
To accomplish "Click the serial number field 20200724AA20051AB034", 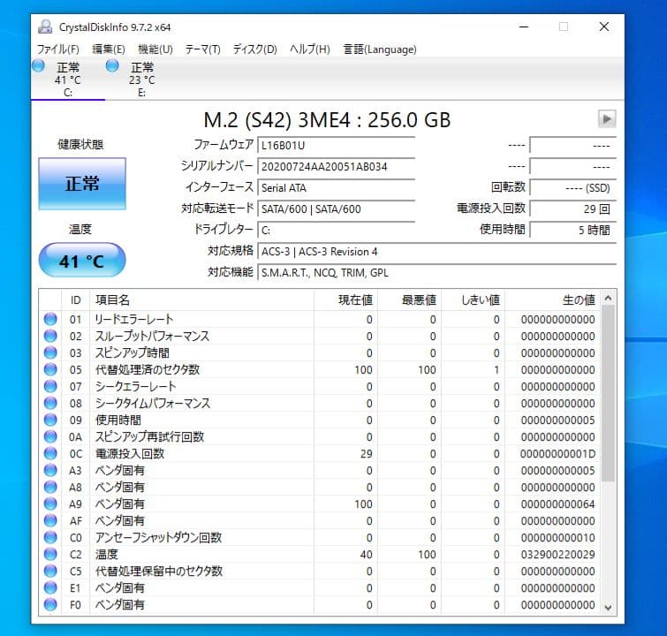I will (336, 167).
